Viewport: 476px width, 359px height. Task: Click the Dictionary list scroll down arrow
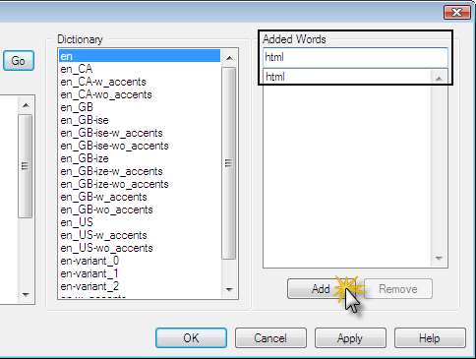point(229,290)
